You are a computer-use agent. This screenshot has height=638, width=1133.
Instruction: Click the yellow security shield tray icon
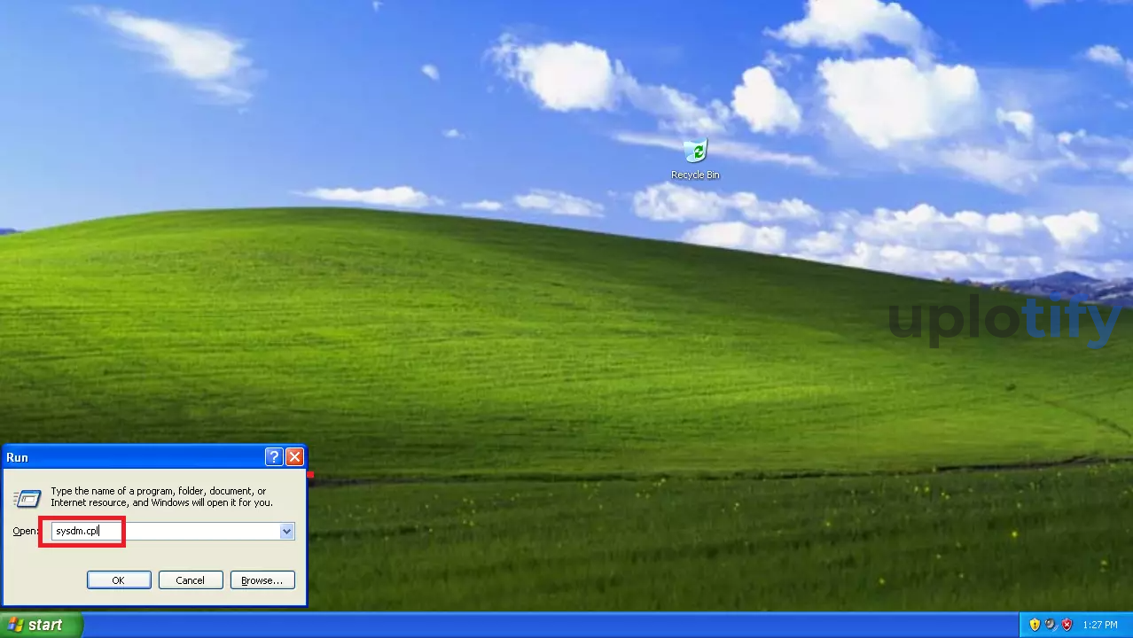[x=1035, y=625]
